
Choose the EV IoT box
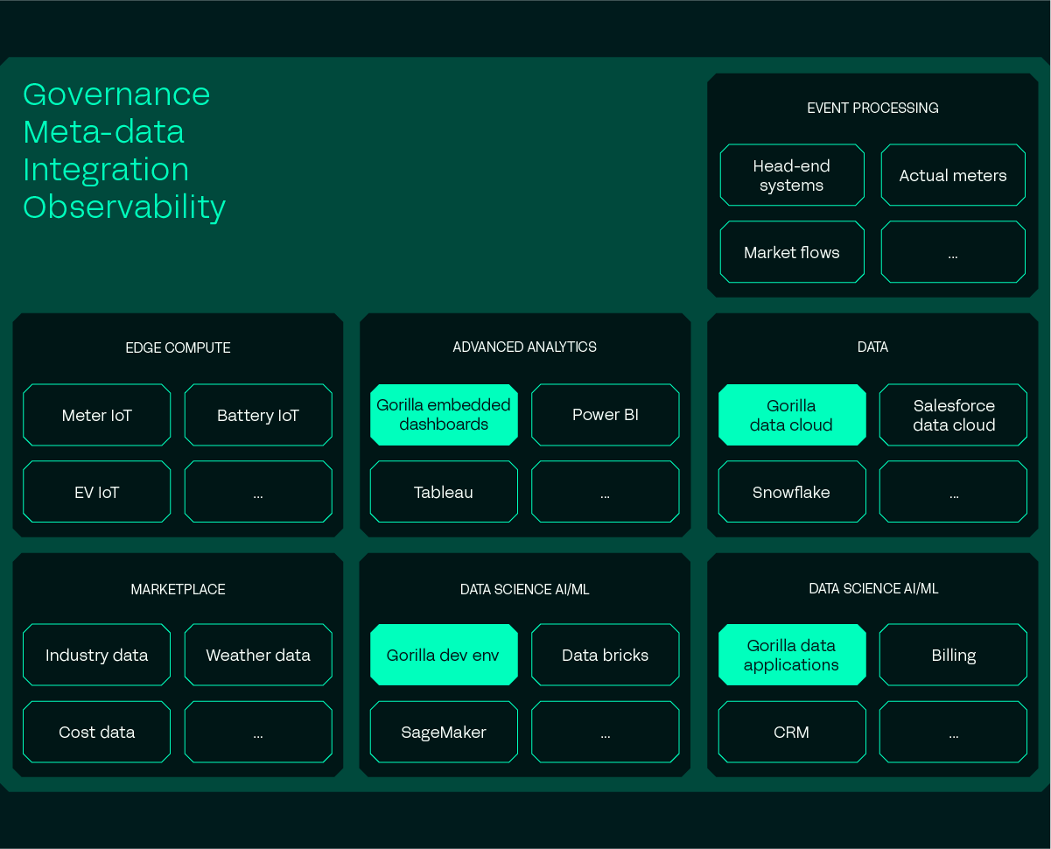(96, 492)
